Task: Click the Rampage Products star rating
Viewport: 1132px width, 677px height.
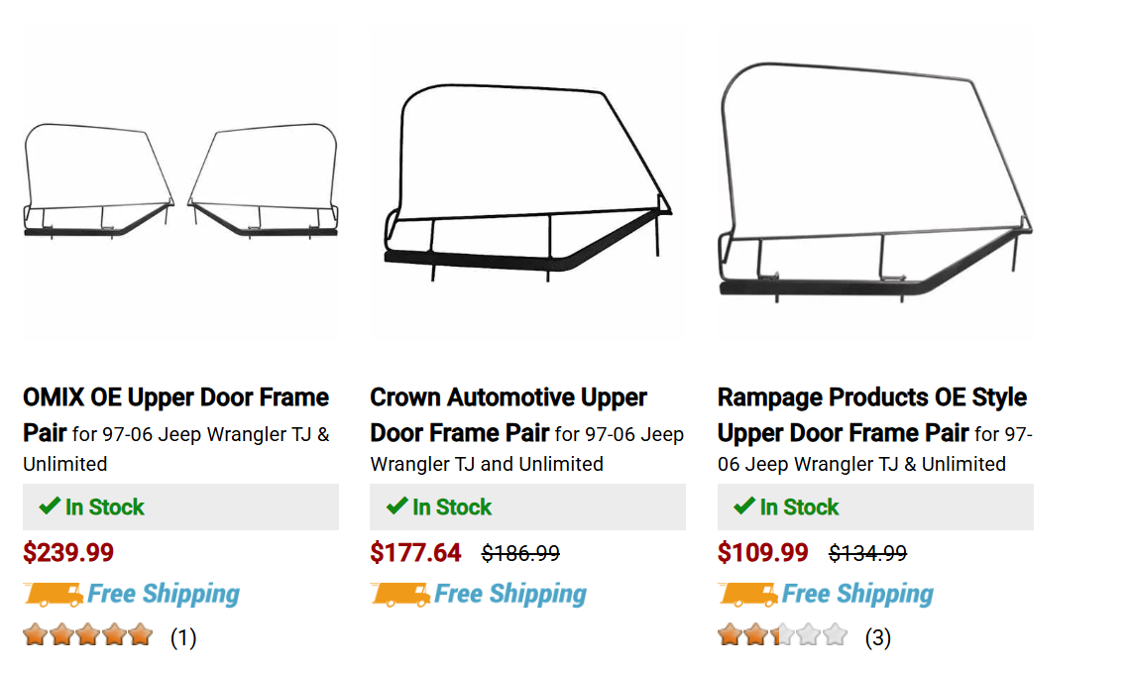Action: [x=782, y=635]
